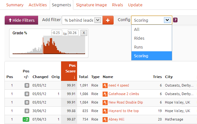Click the 1,086 total value
Viewport: 197px width, 124px height.
click(84, 94)
